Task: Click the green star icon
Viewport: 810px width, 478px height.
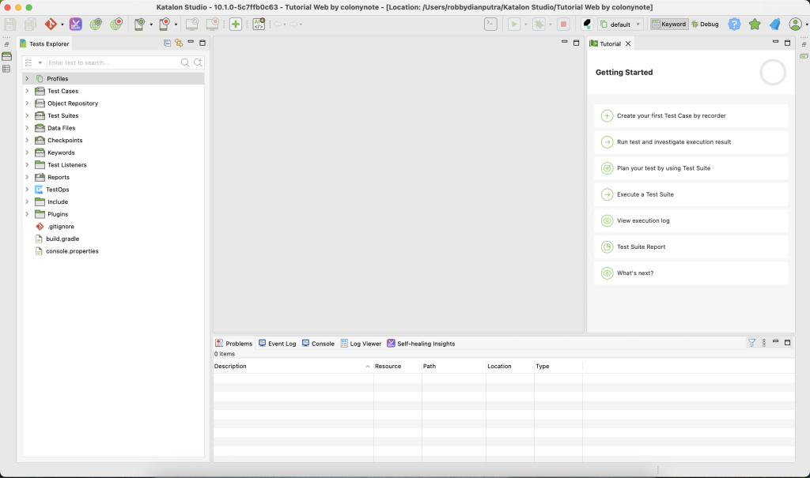Action: click(755, 24)
